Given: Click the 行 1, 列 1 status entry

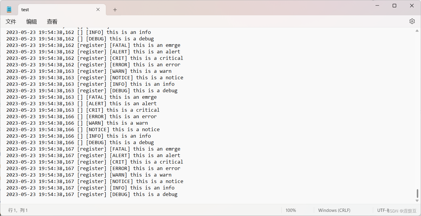Looking at the screenshot, I should click(18, 210).
